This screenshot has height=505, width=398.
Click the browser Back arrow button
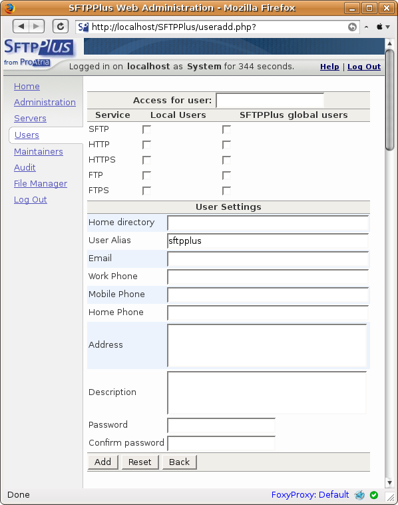[21, 27]
